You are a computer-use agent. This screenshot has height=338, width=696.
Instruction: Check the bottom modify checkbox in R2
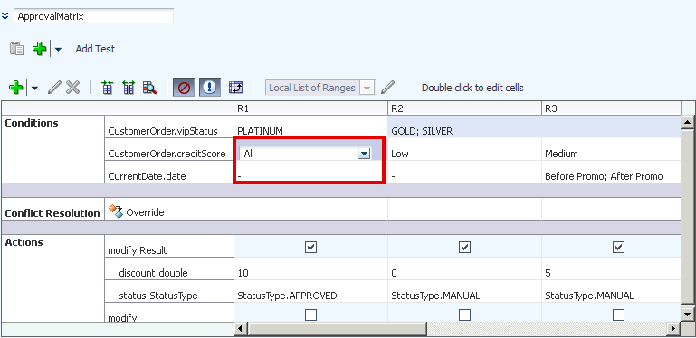tap(464, 315)
